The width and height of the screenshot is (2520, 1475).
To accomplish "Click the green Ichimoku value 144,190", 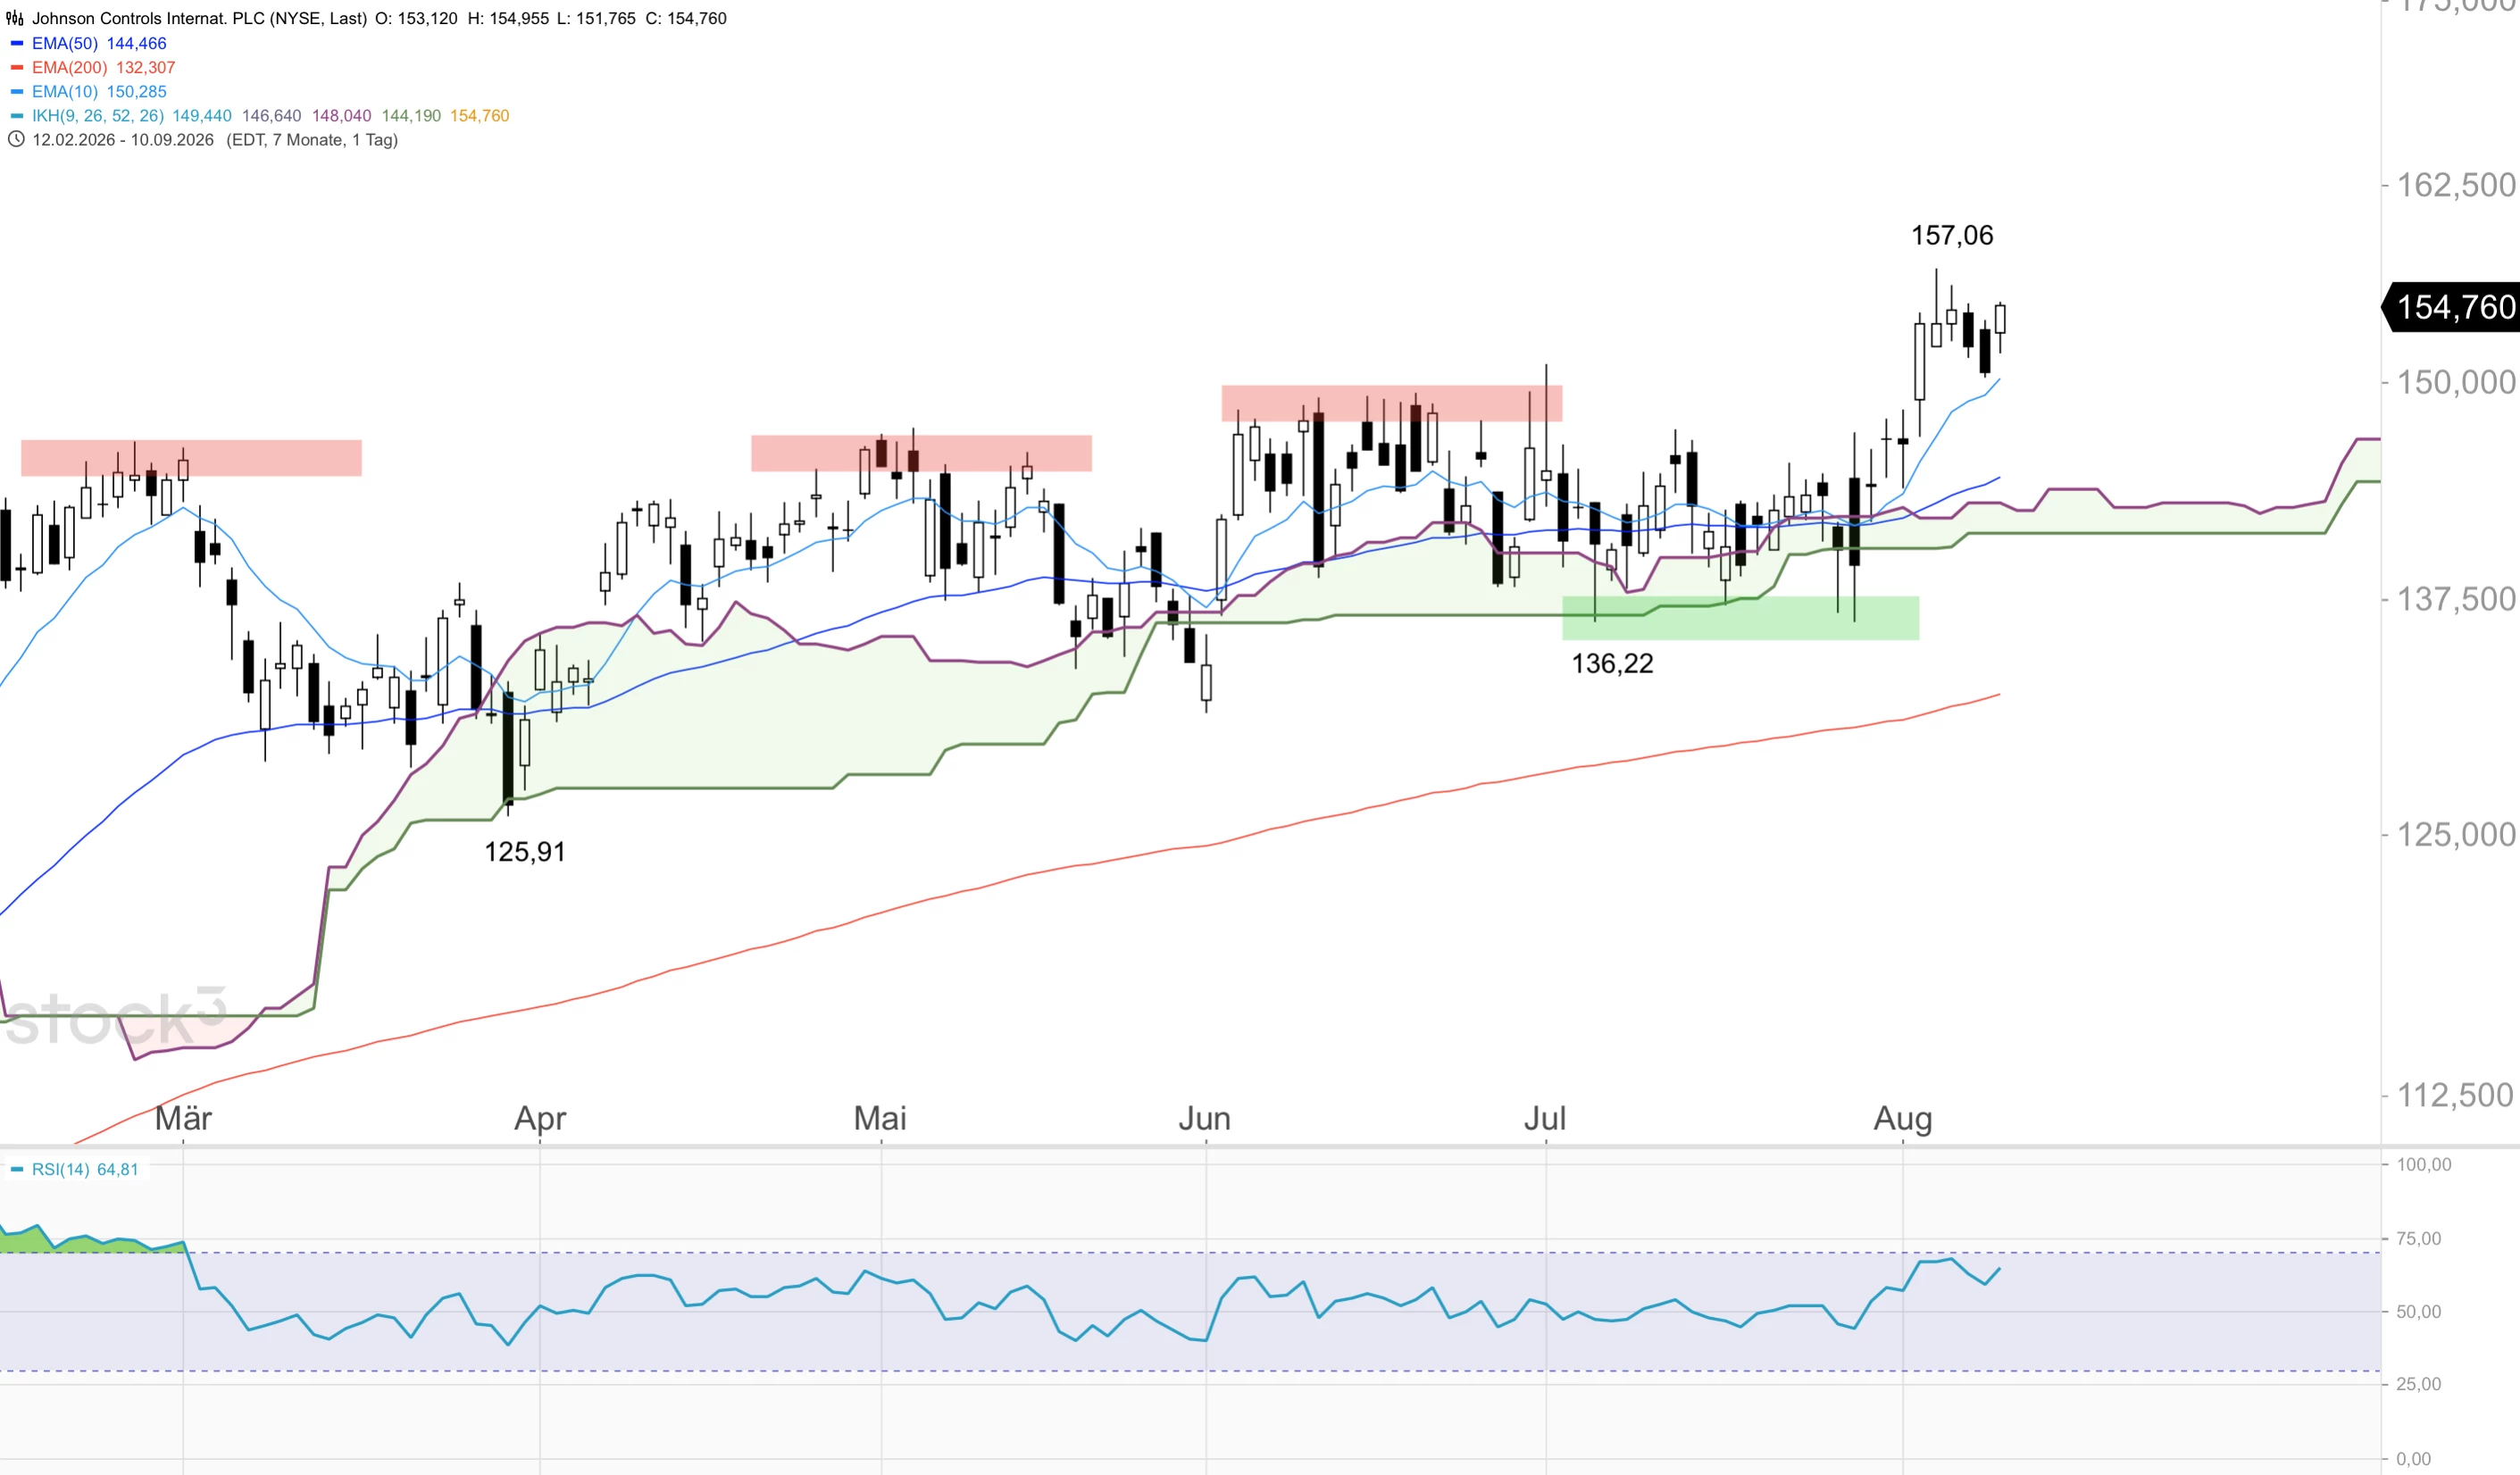I will 411,116.
